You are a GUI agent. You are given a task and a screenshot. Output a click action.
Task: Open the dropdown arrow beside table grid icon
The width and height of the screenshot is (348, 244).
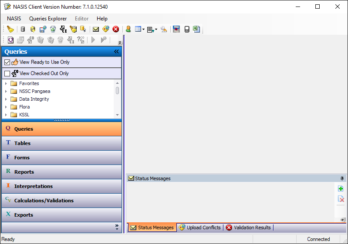(143, 30)
